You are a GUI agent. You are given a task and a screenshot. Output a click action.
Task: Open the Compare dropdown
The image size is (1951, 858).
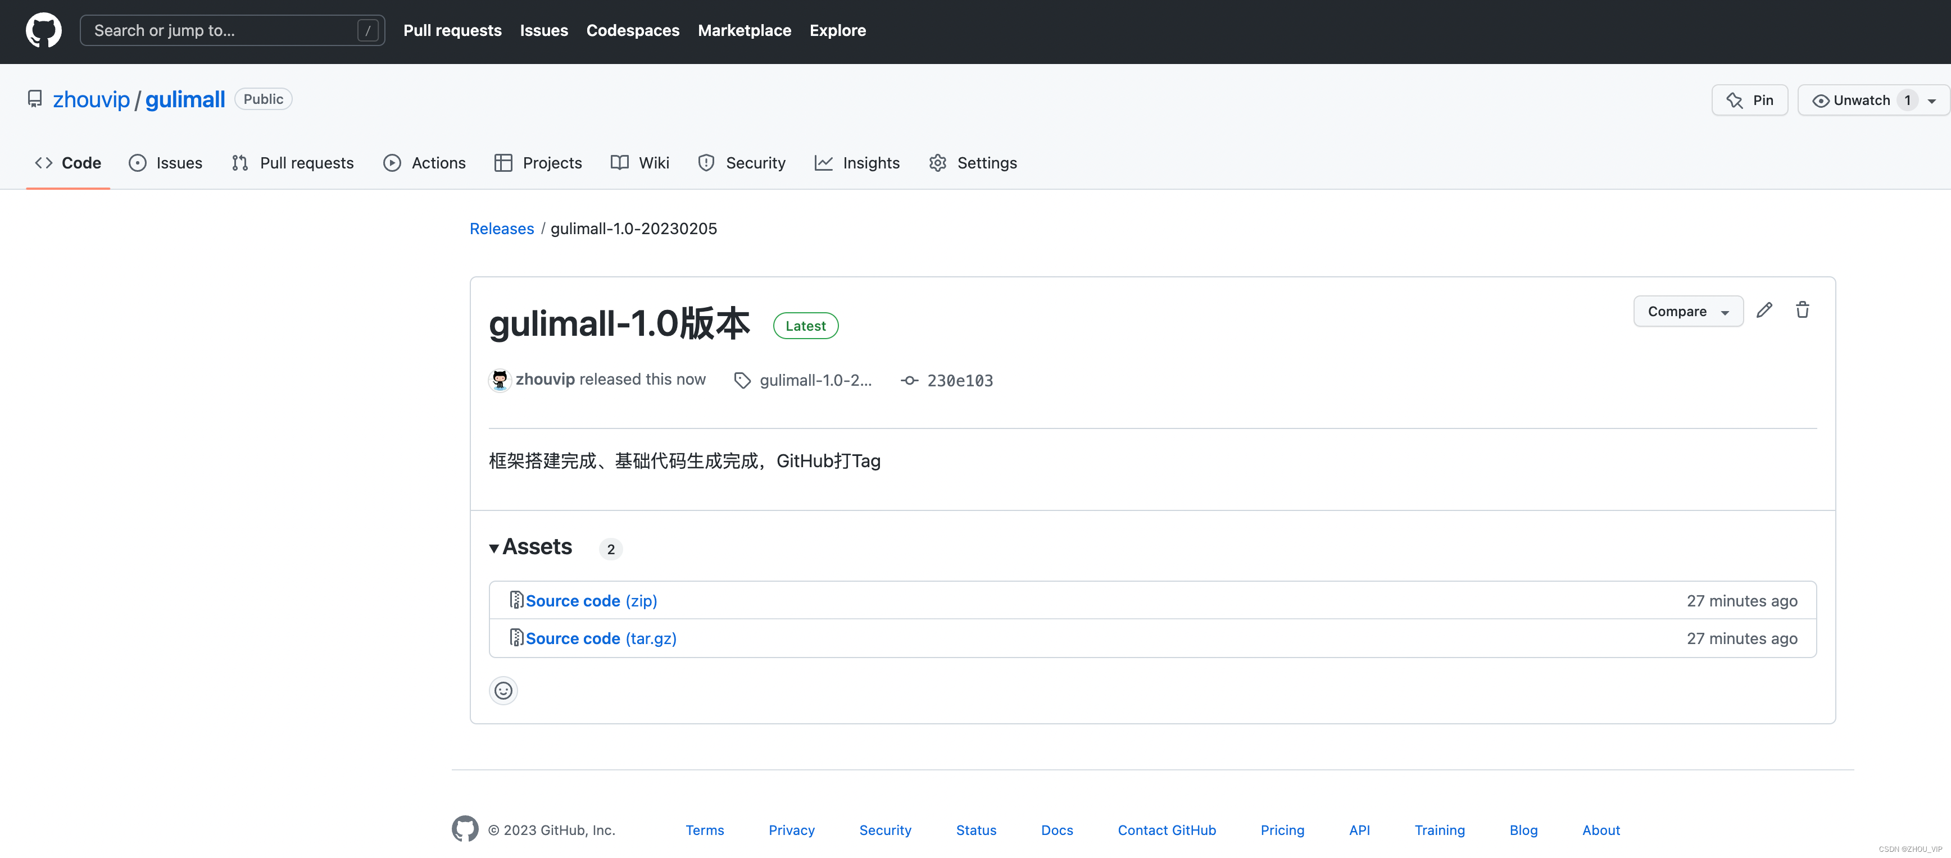pyautogui.click(x=1687, y=311)
